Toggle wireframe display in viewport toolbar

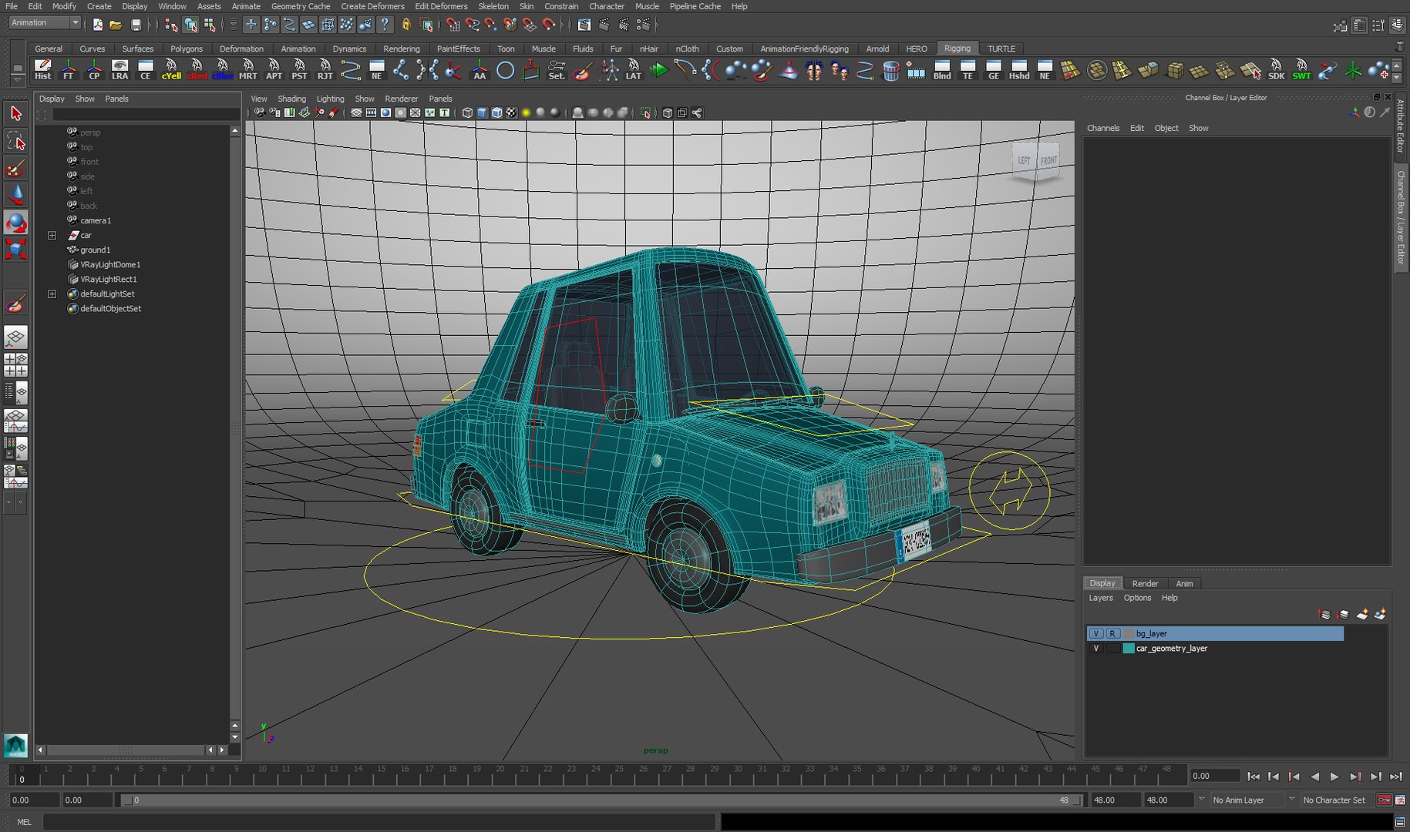click(x=467, y=112)
